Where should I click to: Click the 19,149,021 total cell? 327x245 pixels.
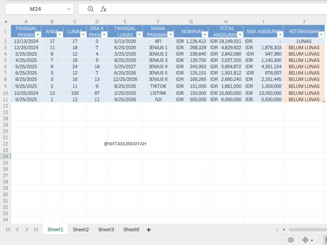(226, 41)
